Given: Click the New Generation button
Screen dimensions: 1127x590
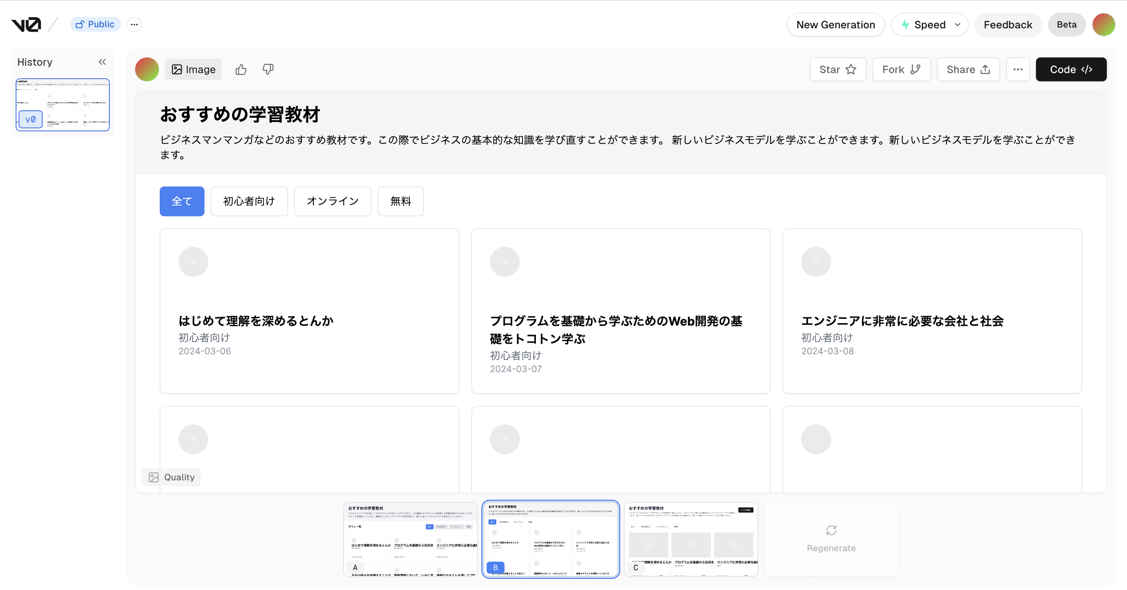Looking at the screenshot, I should pyautogui.click(x=835, y=25).
